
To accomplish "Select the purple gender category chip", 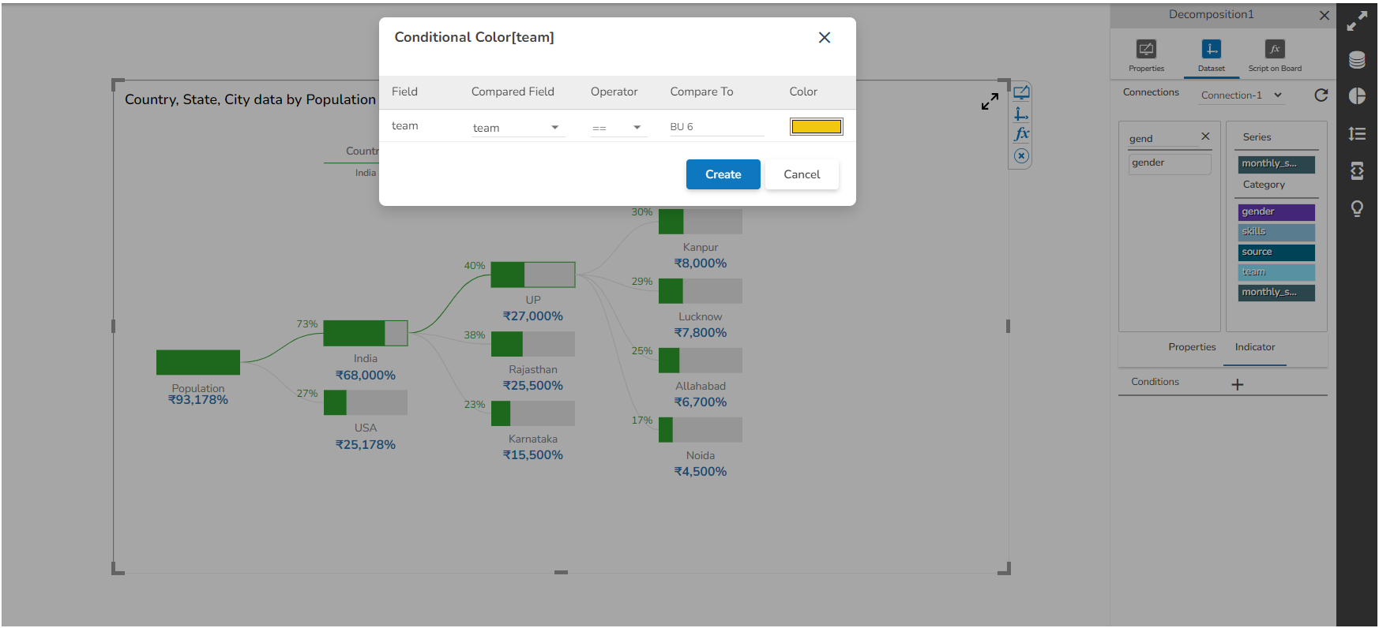I will point(1276,212).
